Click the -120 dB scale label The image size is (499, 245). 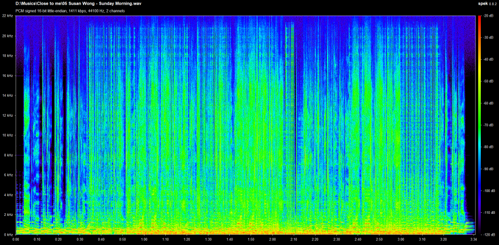(488, 234)
